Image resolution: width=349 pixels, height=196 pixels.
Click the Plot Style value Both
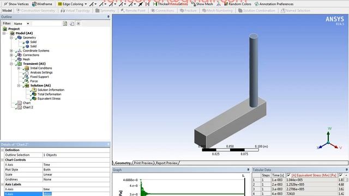[x=76, y=169]
